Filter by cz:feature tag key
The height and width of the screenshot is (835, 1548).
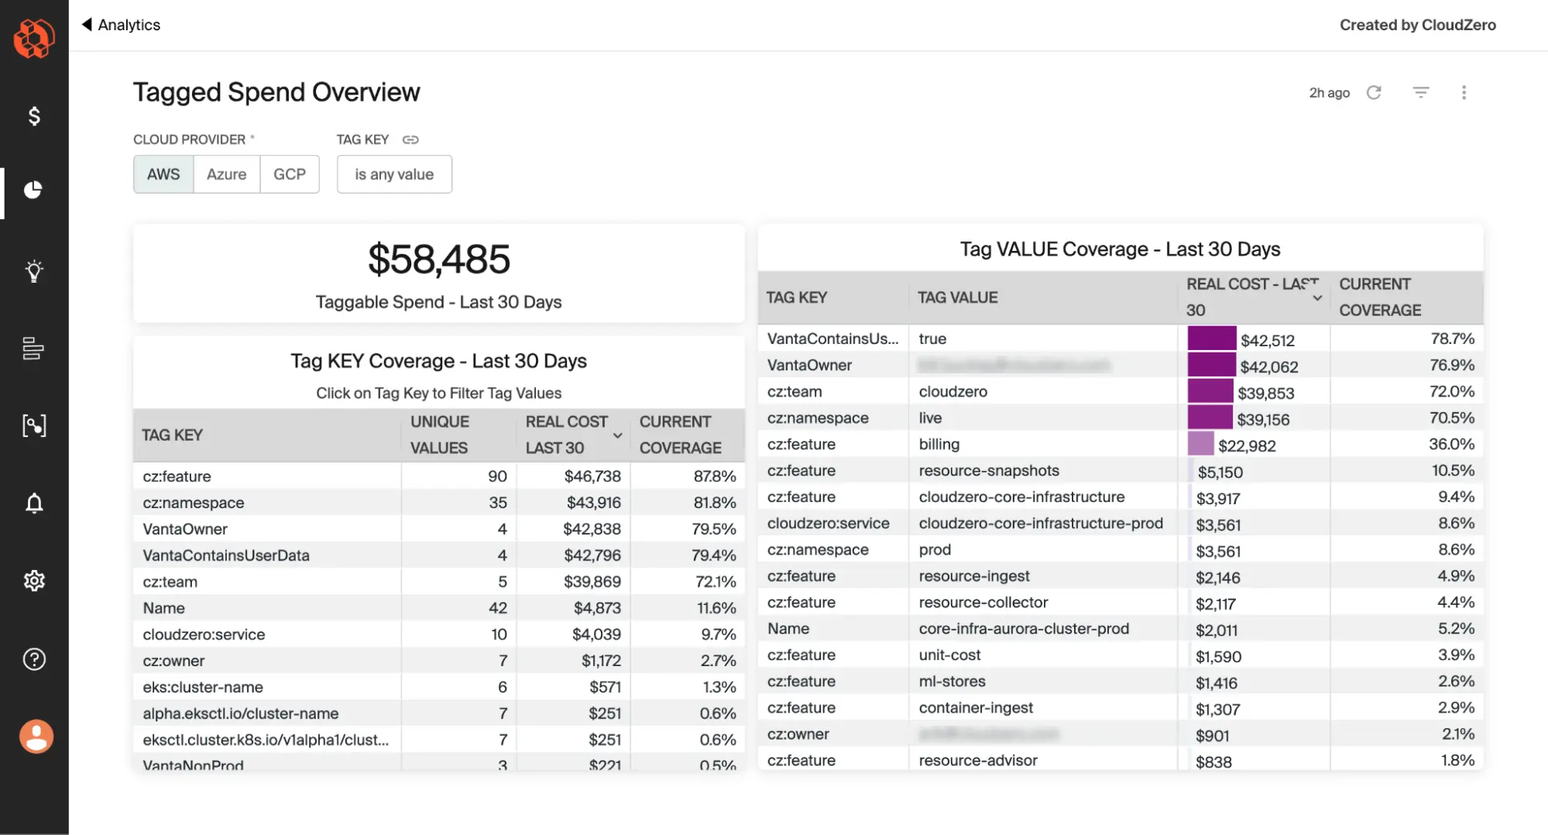coord(177,476)
